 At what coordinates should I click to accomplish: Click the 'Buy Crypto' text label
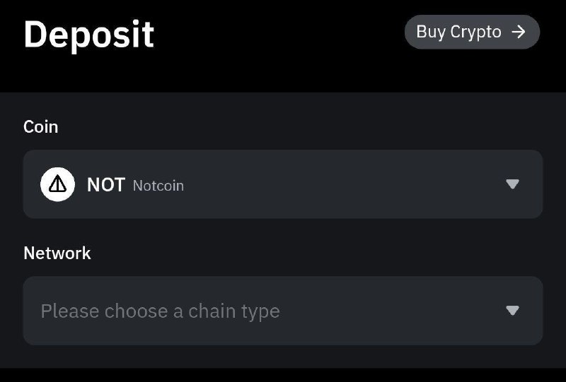point(458,32)
